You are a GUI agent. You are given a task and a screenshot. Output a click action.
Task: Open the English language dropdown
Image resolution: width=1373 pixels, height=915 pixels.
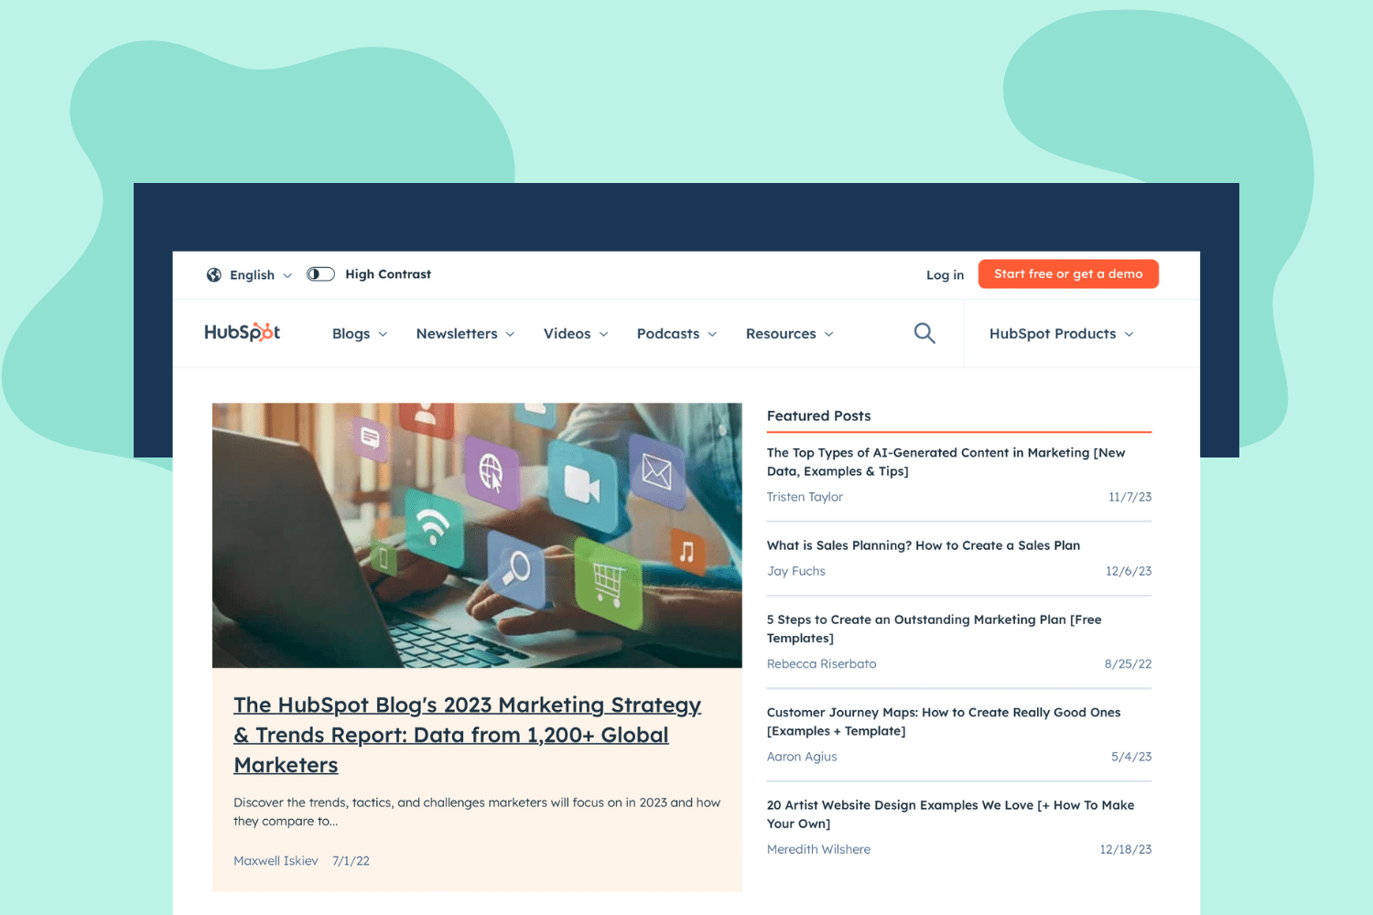tap(261, 274)
